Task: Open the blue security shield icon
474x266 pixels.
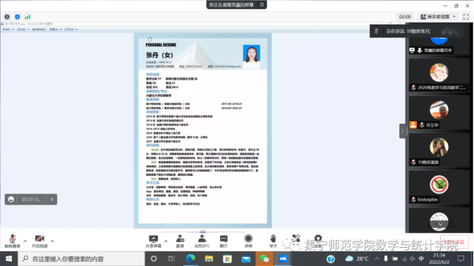Action: [17, 17]
